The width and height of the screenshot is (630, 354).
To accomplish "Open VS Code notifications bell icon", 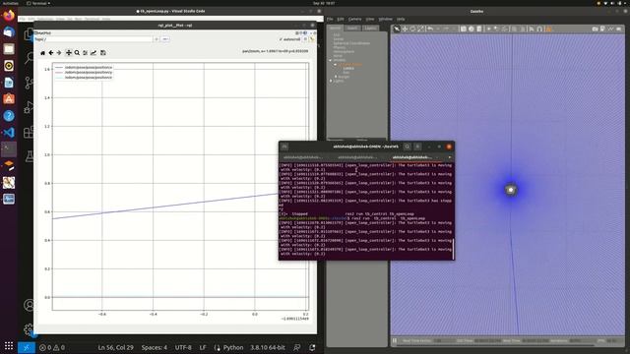I will (312, 347).
